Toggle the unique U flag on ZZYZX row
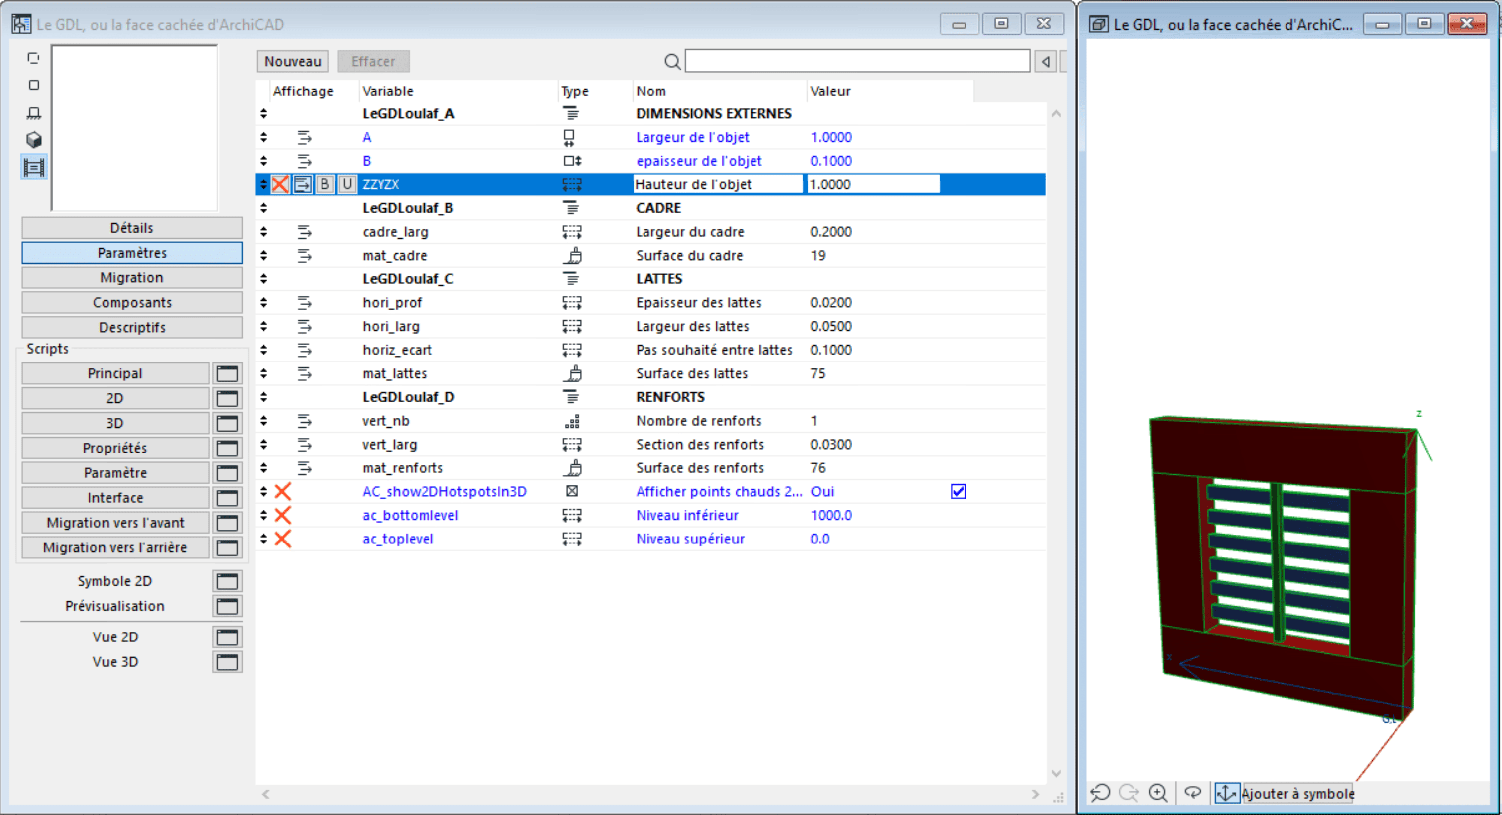Image resolution: width=1502 pixels, height=815 pixels. [x=347, y=184]
